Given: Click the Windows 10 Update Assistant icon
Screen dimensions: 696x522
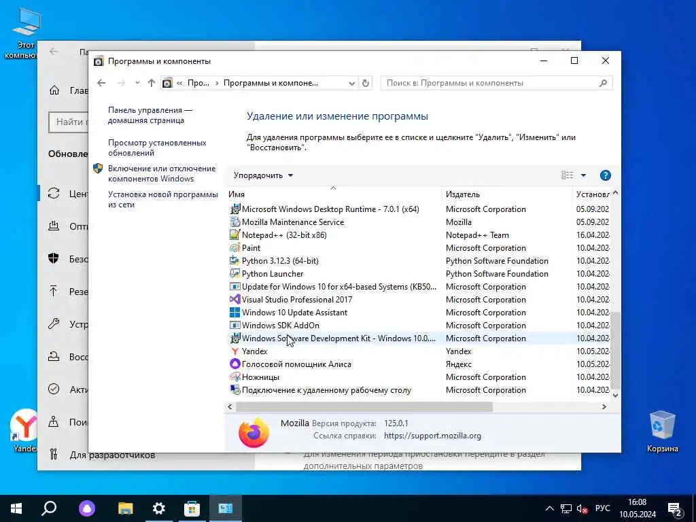Looking at the screenshot, I should tap(234, 313).
